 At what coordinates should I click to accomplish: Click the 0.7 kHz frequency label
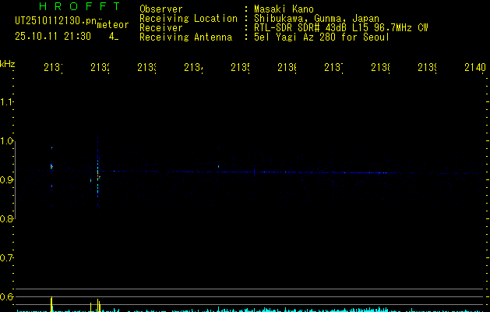pos(6,258)
